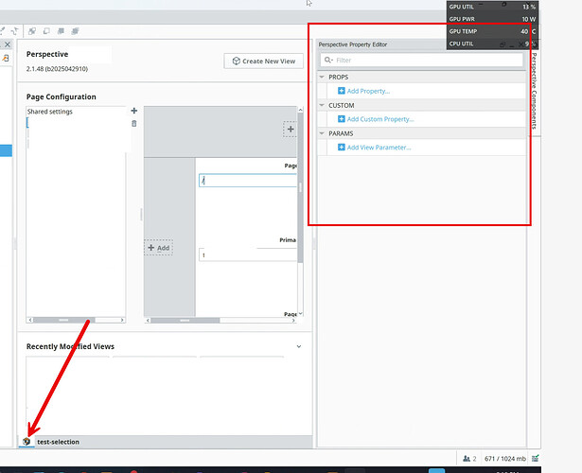Click the zigzag arrow toolbar icon
This screenshot has height=473, width=582.
[15, 31]
